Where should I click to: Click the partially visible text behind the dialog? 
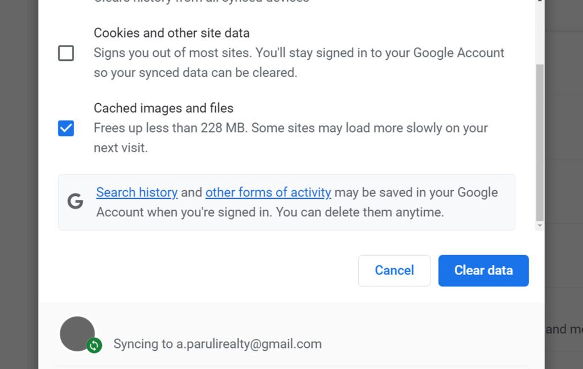(x=564, y=329)
